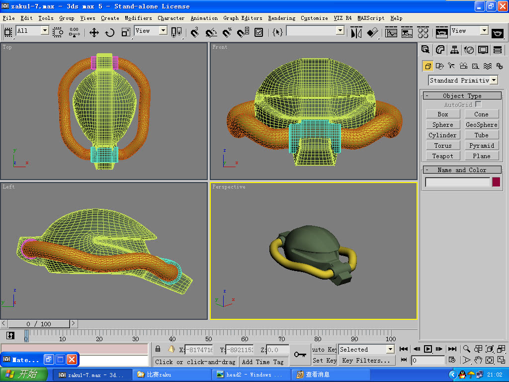Open the Display command panel tab
The height and width of the screenshot is (382, 509).
pos(483,50)
